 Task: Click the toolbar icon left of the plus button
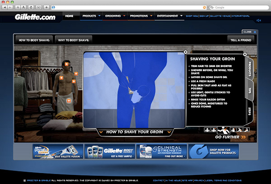pyautogui.click(x=39, y=7)
